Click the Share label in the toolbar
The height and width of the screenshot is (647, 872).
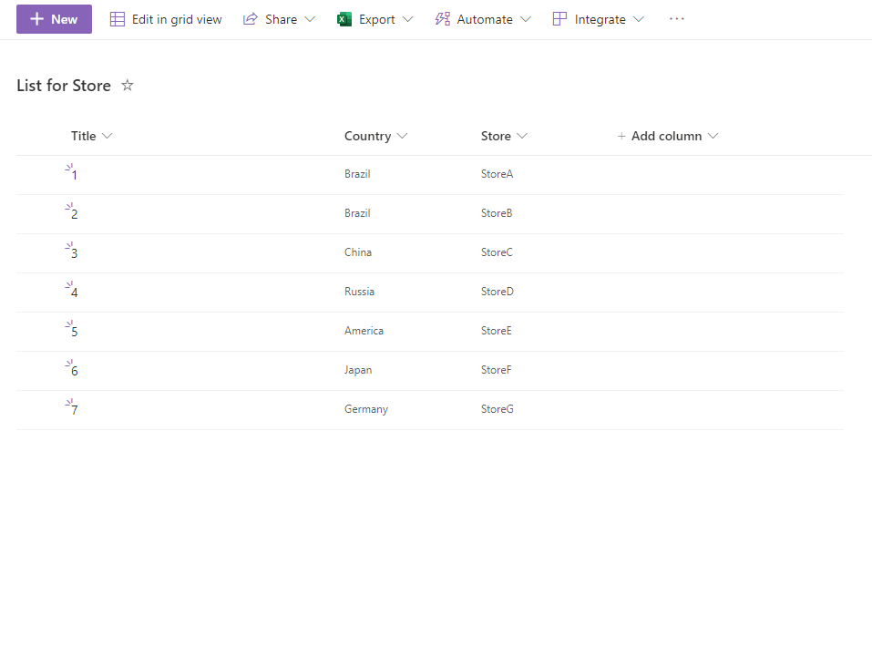281,19
